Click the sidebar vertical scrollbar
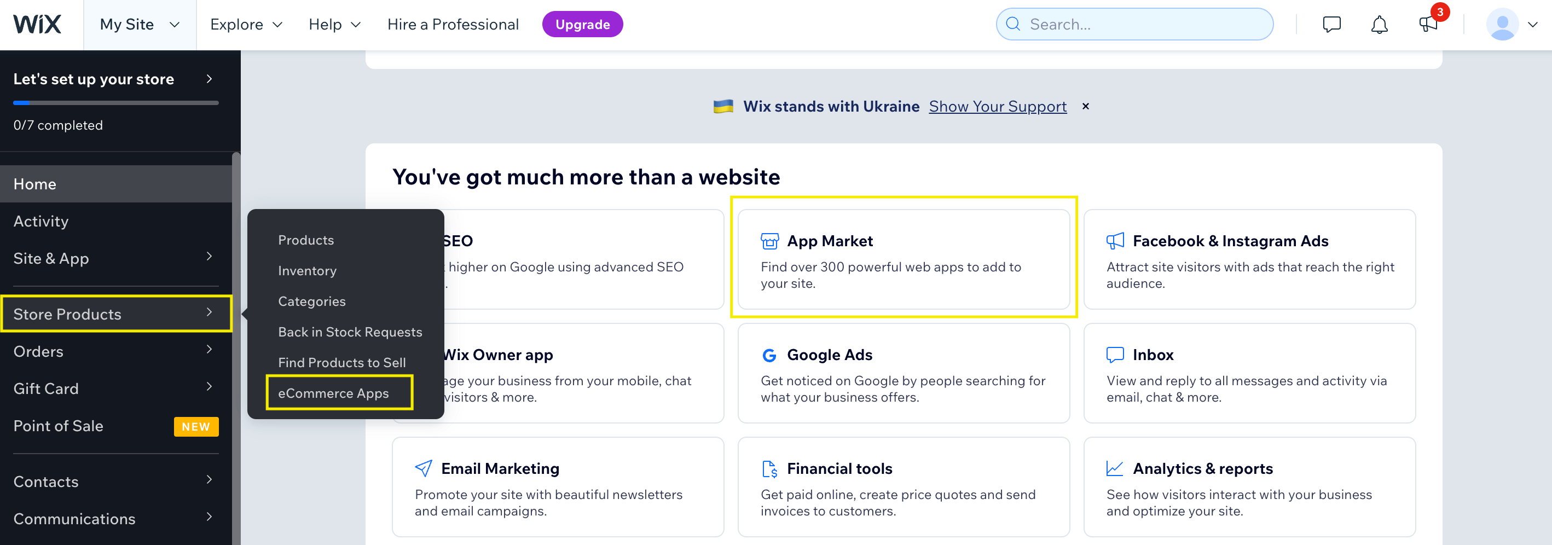The height and width of the screenshot is (545, 1552). tap(236, 349)
